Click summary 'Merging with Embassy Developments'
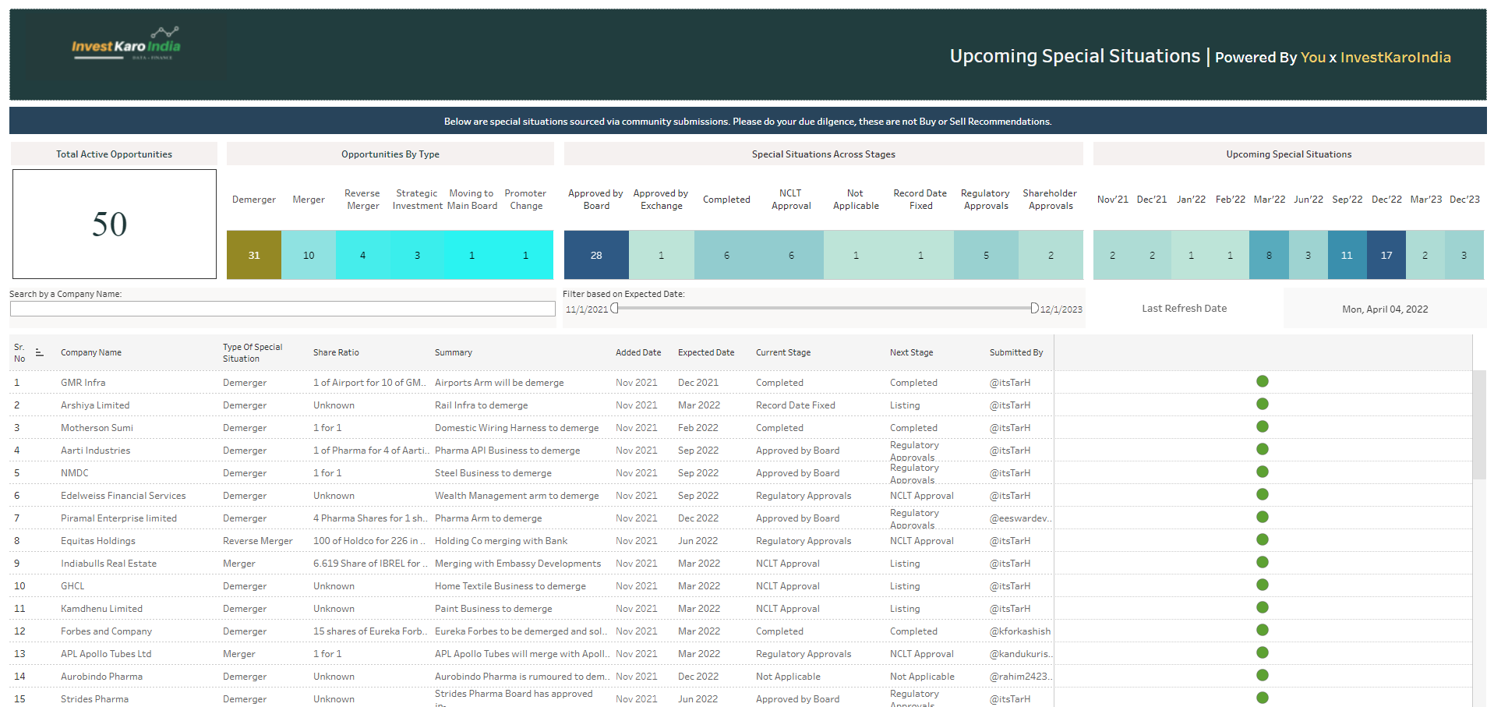Viewport: 1494px width, 707px height. point(518,564)
